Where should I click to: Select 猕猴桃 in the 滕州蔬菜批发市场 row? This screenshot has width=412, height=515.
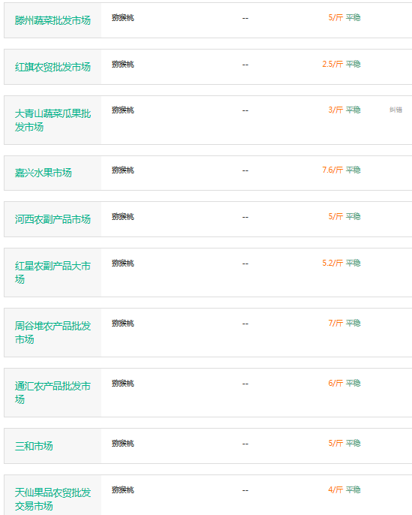123,18
